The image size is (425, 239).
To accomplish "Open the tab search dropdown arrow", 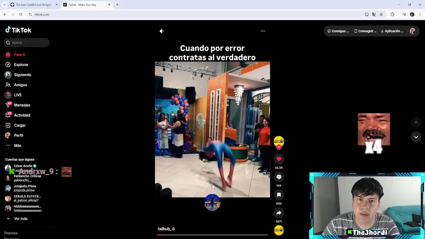I will pos(4,5).
